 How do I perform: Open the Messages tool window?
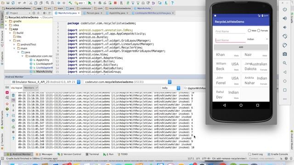tap(44, 154)
